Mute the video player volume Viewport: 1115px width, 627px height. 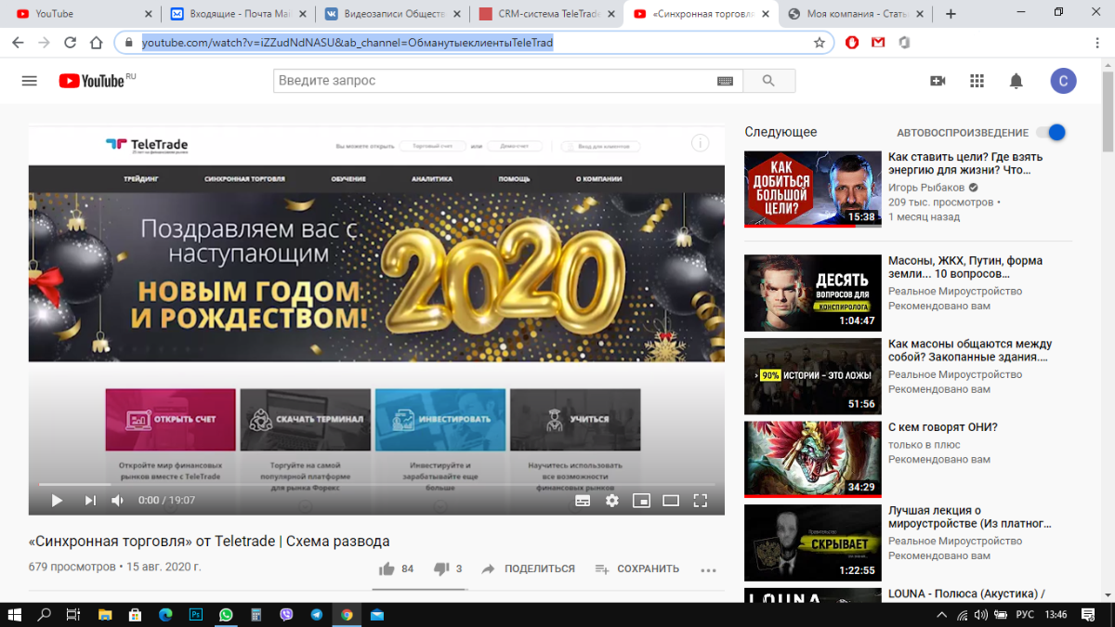pyautogui.click(x=118, y=500)
